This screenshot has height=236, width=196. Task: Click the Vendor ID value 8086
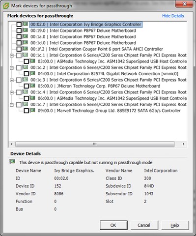[x=59, y=194]
